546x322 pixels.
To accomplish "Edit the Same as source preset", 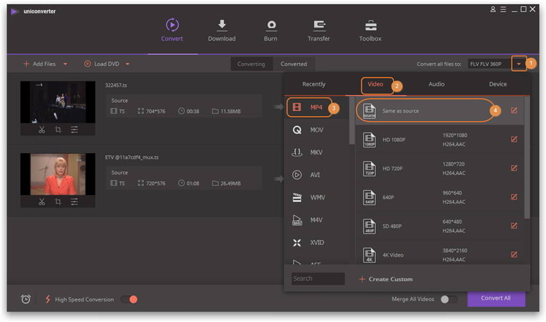I will click(514, 110).
